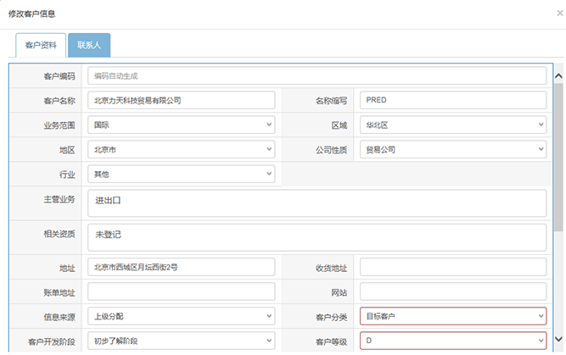Switch to the 联系人 tab

coord(89,46)
